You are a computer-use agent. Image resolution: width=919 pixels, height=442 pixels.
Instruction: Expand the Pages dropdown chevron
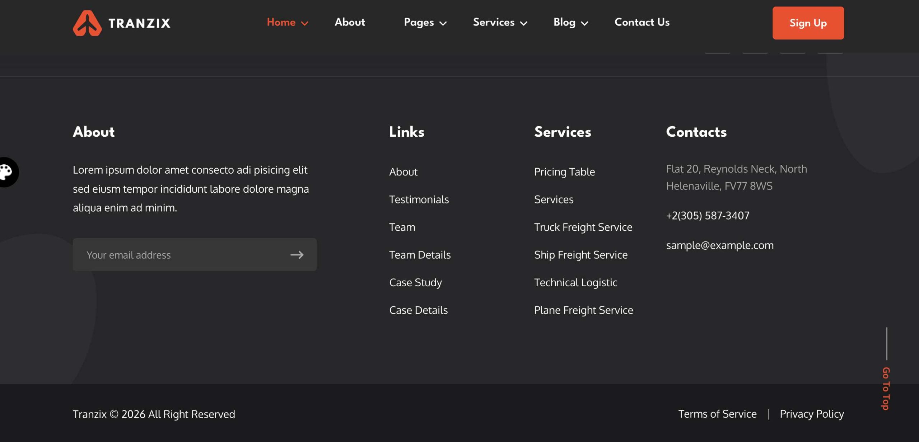coord(443,23)
